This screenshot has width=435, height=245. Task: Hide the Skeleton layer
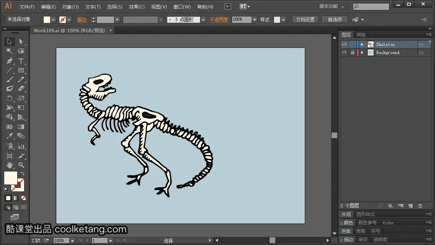344,44
